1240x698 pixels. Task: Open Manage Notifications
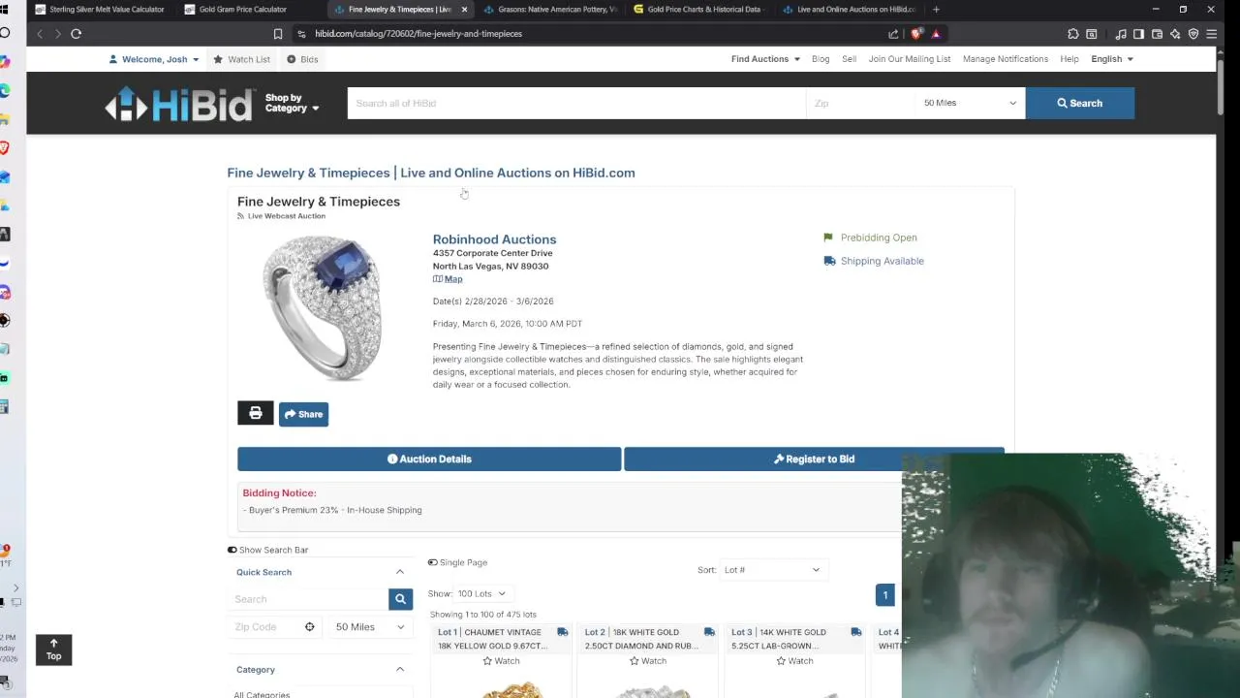(x=1006, y=59)
